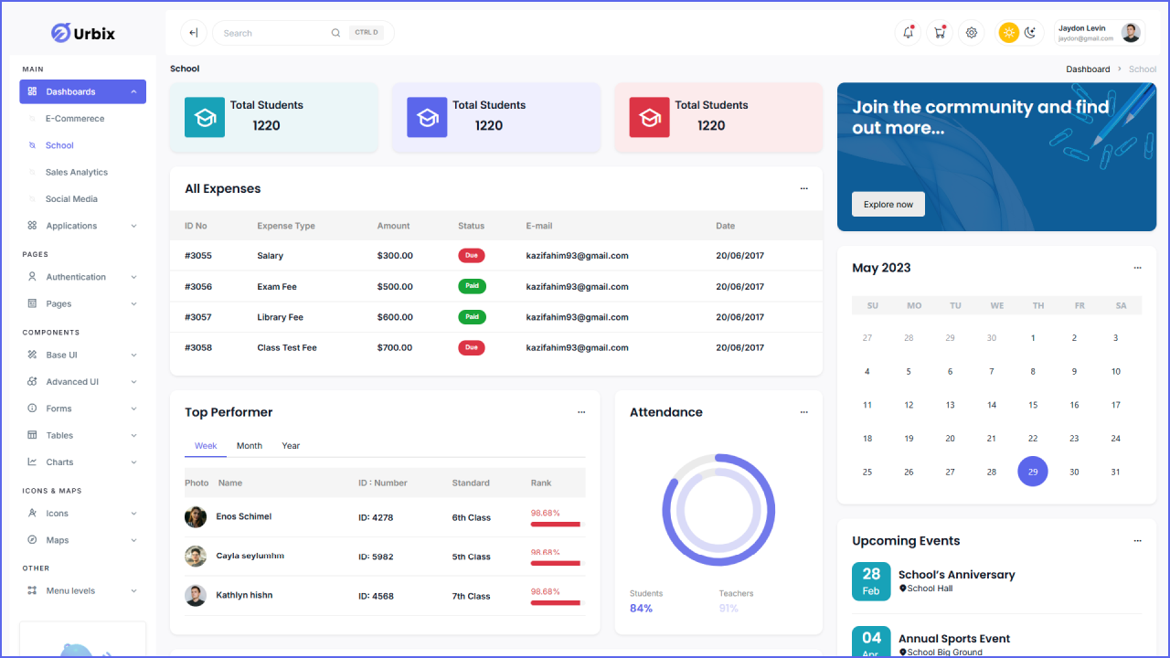Select today's date 29 on the calendar
The height and width of the screenshot is (658, 1170).
[x=1032, y=471]
